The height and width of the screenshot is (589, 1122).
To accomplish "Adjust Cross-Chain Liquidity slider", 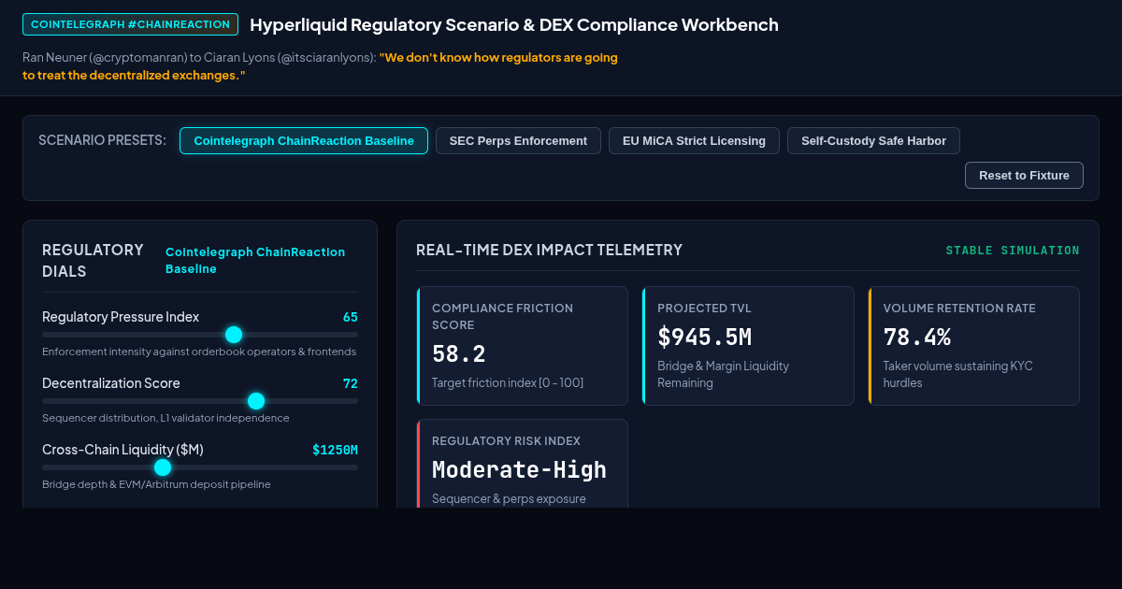I will 200,467.
